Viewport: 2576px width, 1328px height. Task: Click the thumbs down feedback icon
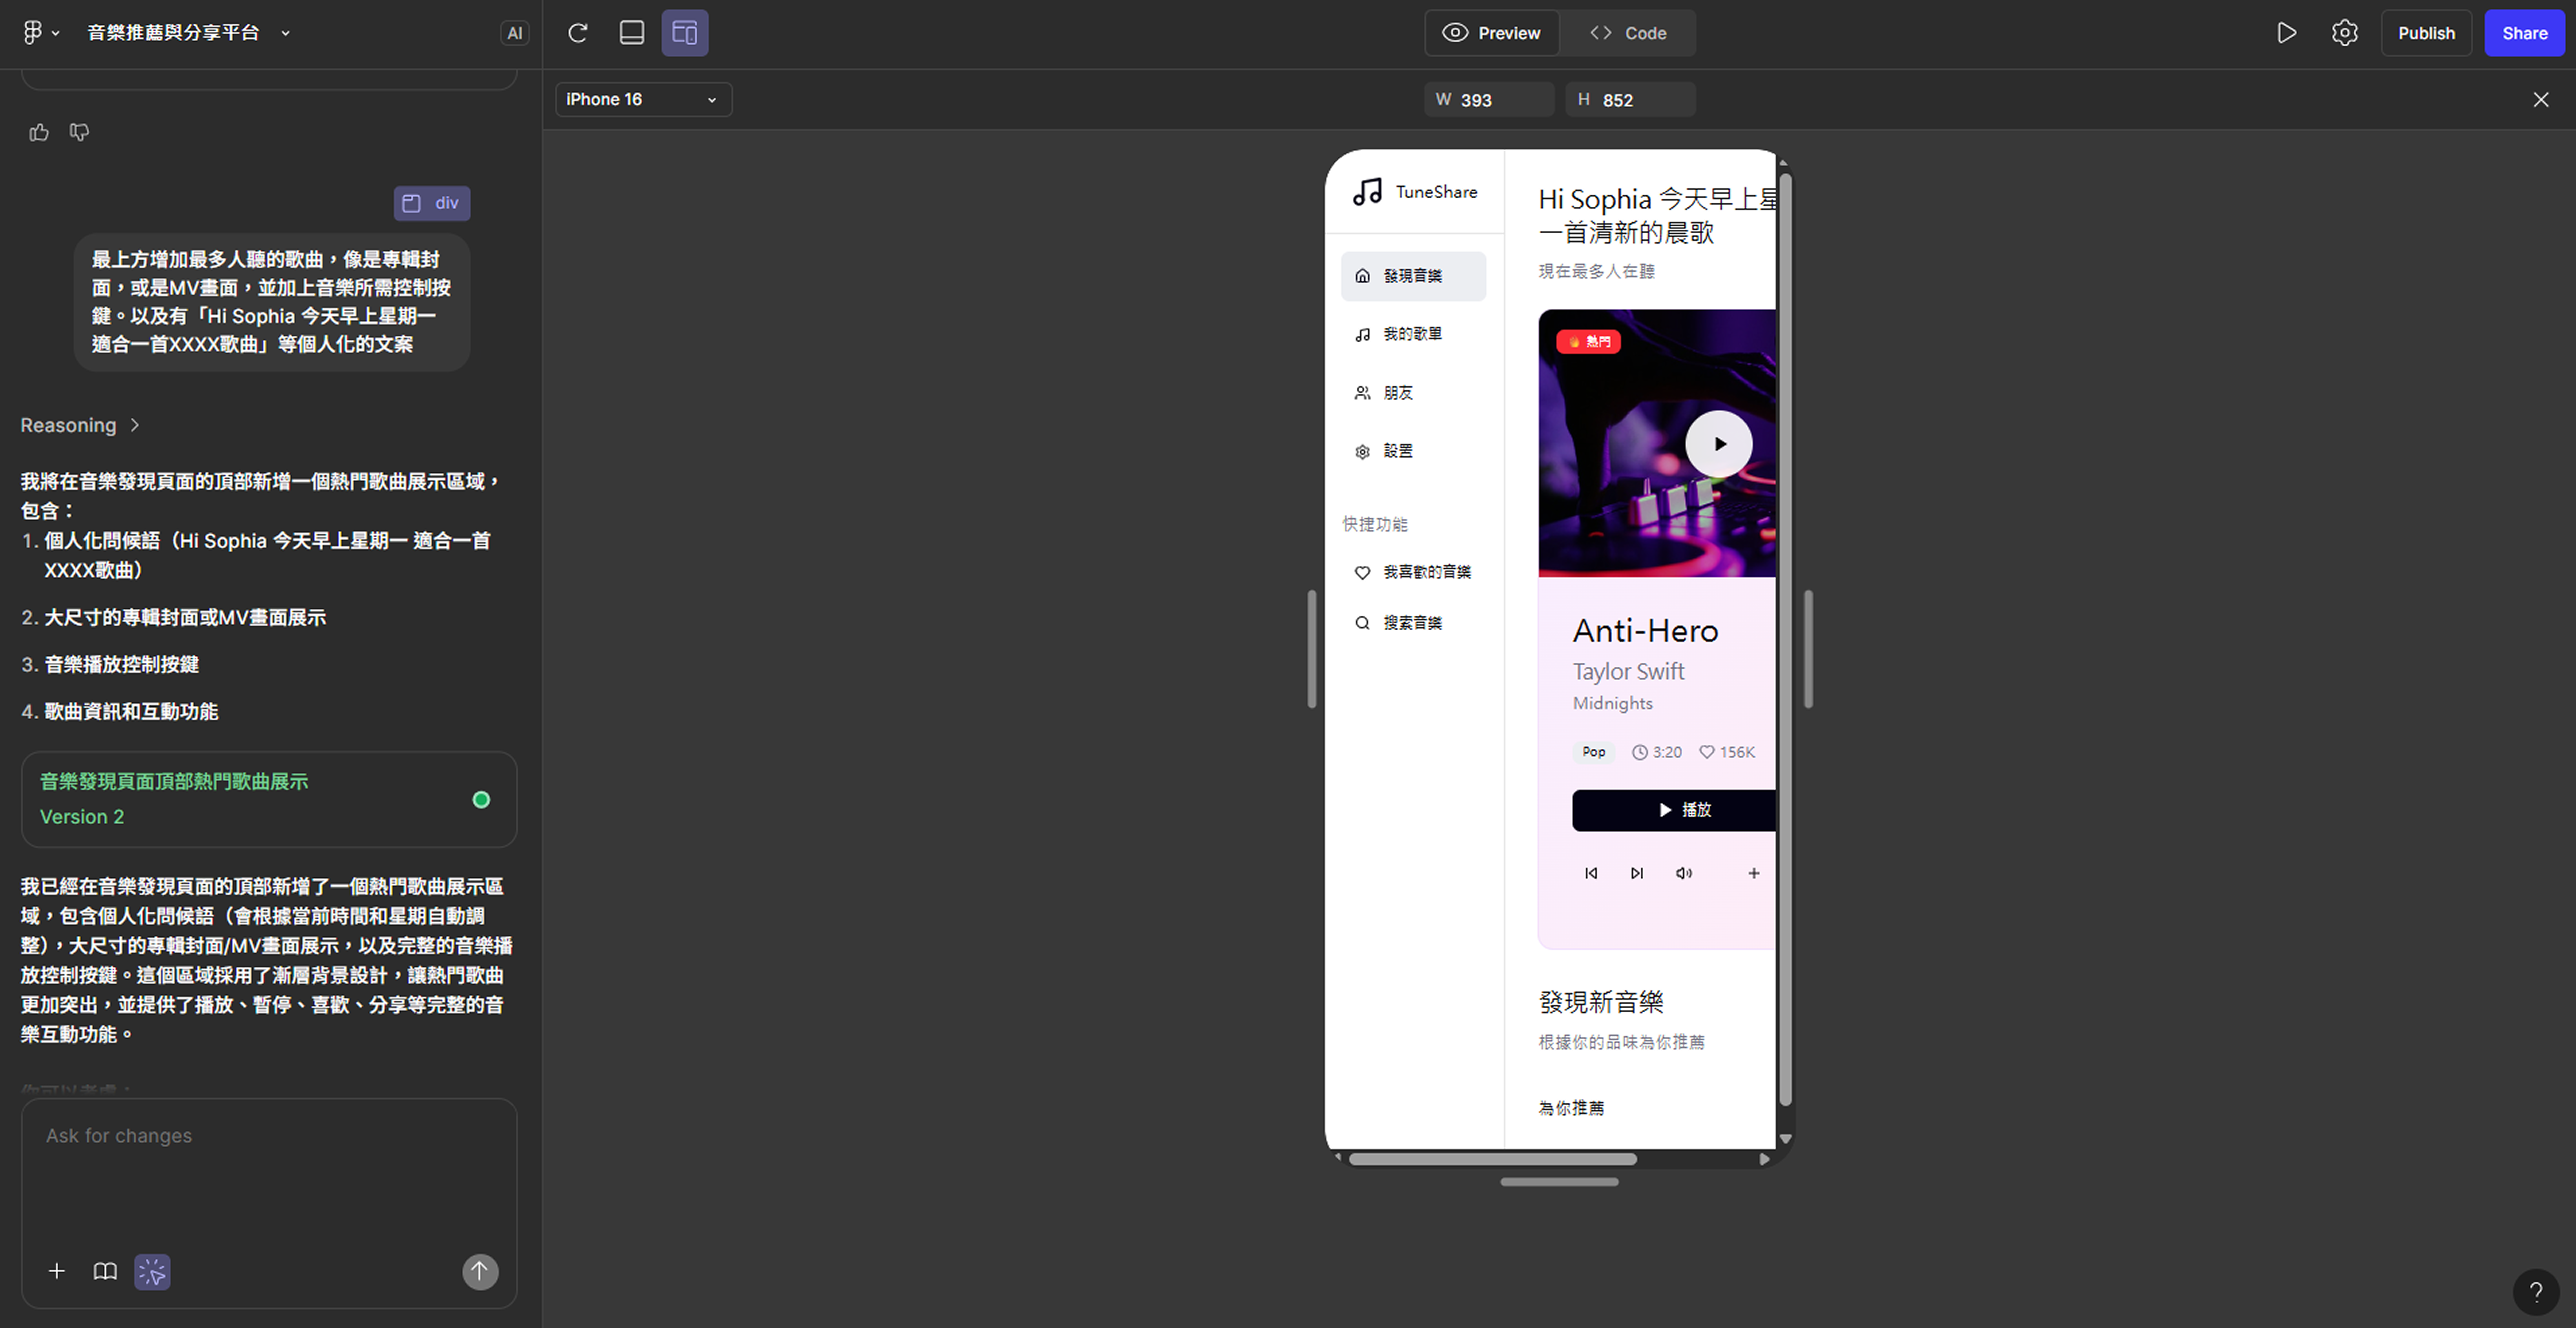pos(80,132)
